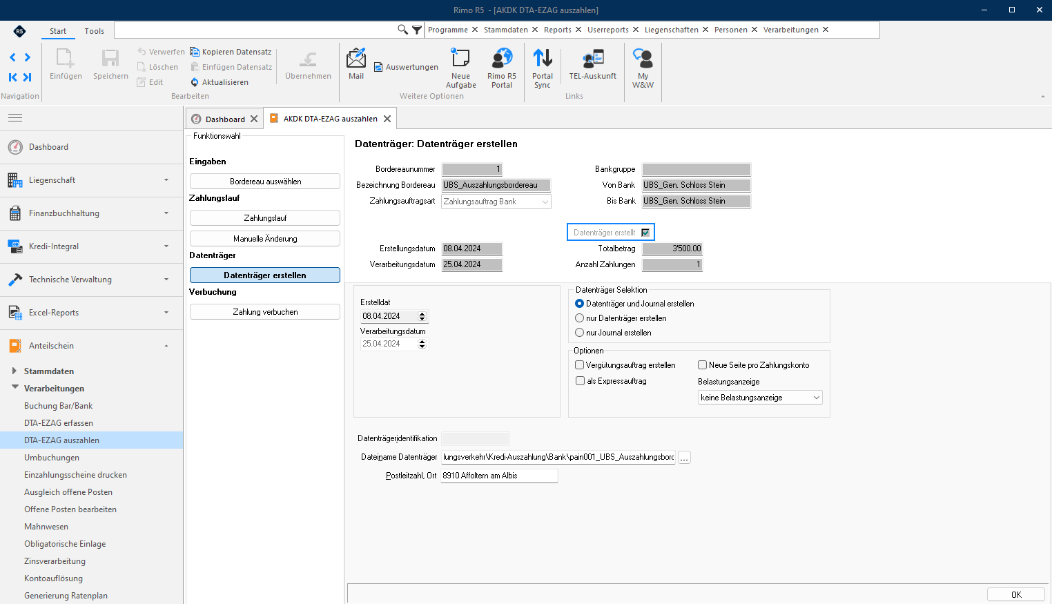Viewport: 1052px width, 604px height.
Task: Click the Erstelldat date field
Action: 394,316
